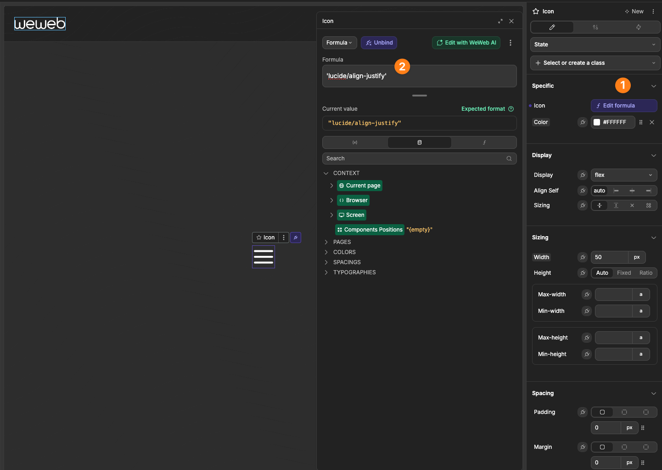Select the pencil style editing mode icon
This screenshot has width=662, height=470.
coord(552,27)
